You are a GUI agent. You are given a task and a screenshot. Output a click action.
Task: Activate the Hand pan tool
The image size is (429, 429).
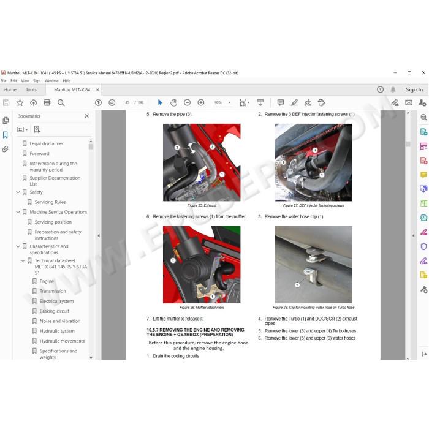[173, 102]
